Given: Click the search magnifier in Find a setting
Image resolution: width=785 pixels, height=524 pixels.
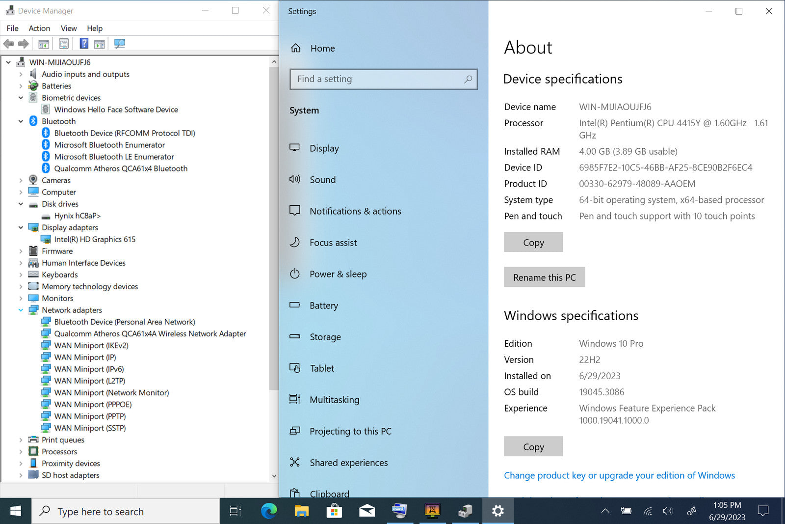Looking at the screenshot, I should [468, 79].
